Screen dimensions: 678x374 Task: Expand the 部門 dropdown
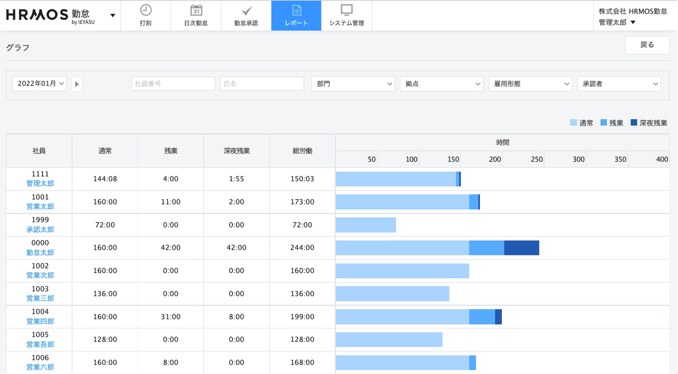pos(353,84)
